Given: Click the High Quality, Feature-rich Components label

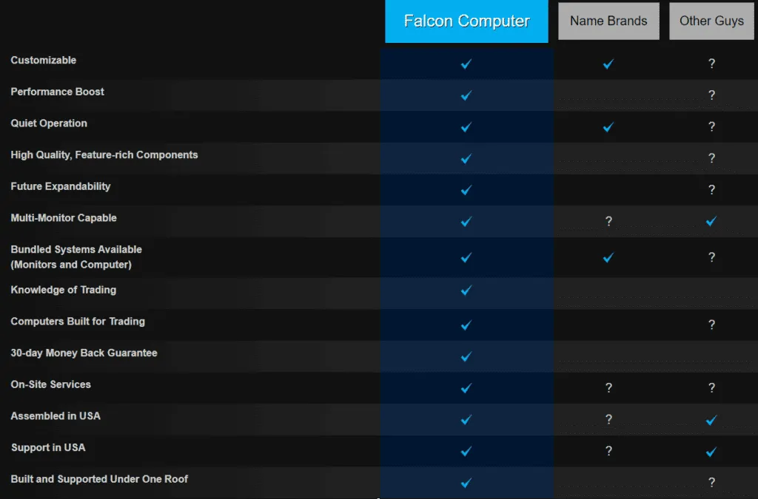Looking at the screenshot, I should (104, 155).
